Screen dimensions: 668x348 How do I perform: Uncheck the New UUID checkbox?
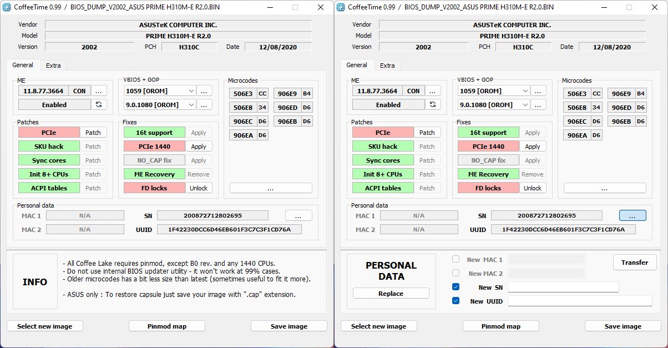click(x=456, y=301)
